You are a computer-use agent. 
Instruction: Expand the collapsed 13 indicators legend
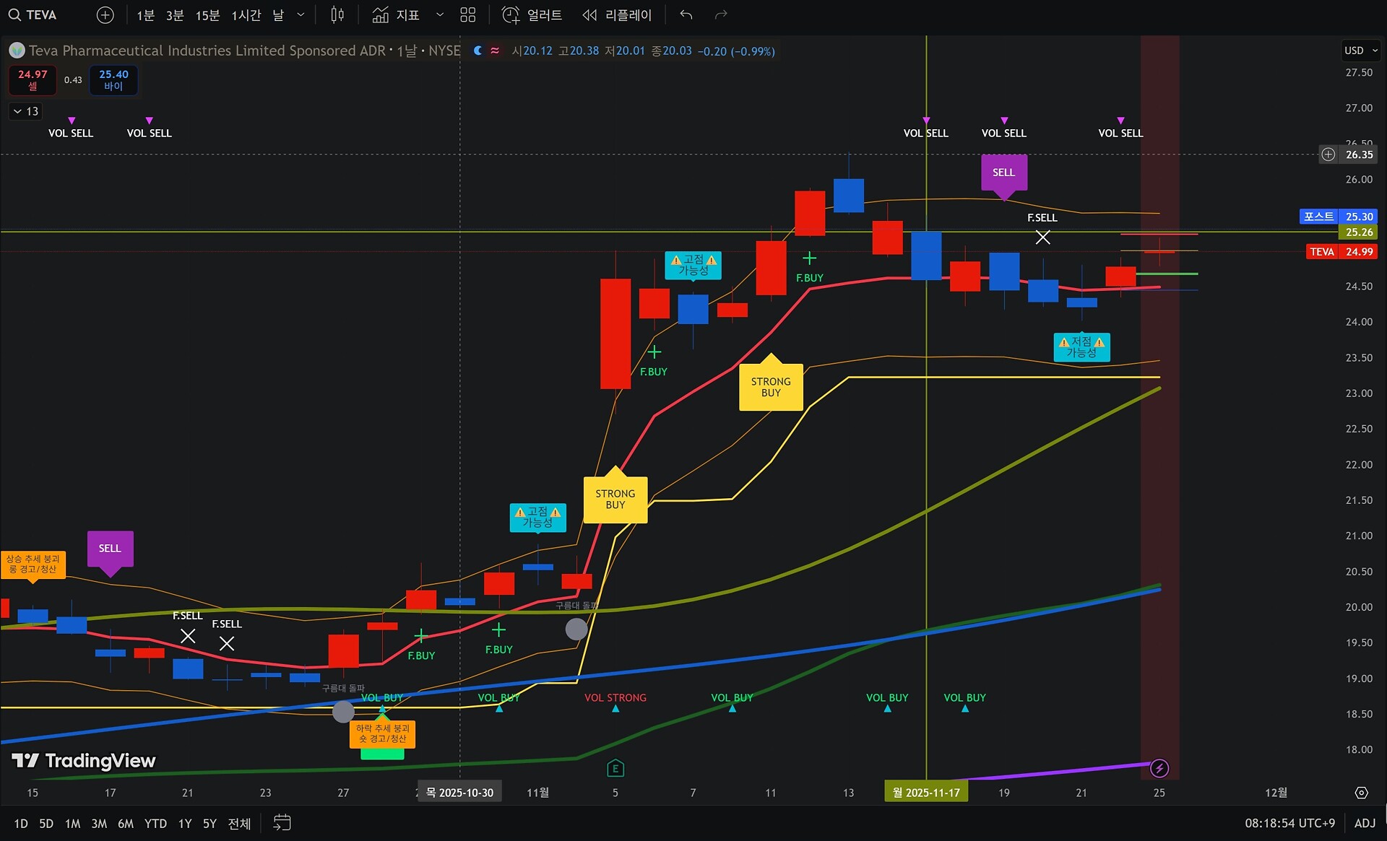pos(25,111)
